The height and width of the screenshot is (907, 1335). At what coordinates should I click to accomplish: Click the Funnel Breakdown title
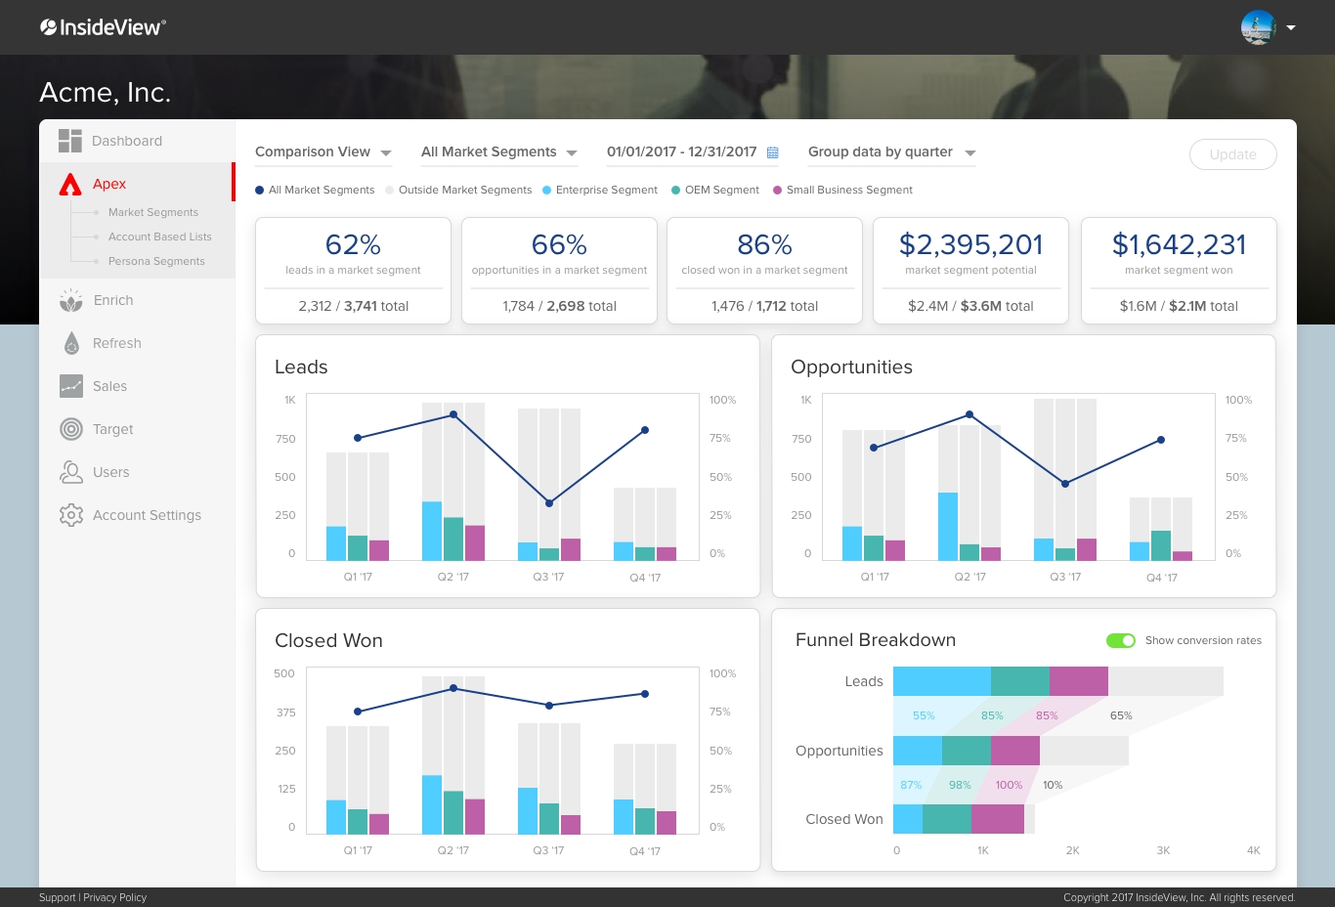point(876,640)
